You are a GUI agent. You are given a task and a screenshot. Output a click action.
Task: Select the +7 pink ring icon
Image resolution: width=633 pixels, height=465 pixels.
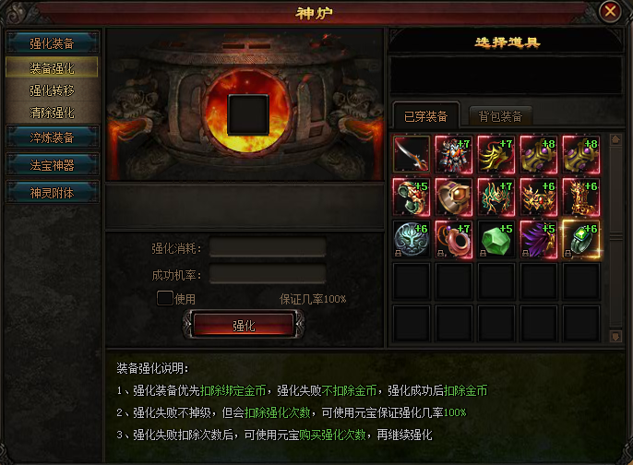(454, 240)
